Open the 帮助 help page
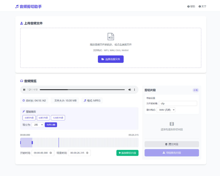 [x=191, y=6]
